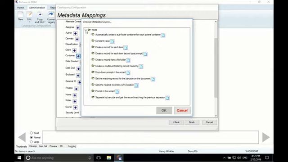
Task: Add mapping with Date Due plus icon
Action: coord(78,69)
